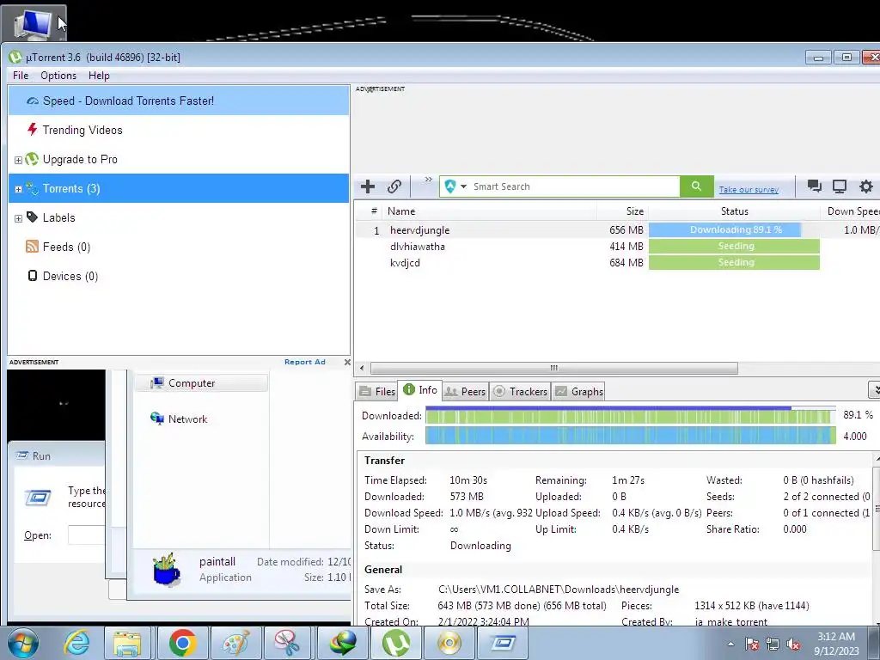Open Preferences via the gear icon
This screenshot has width=880, height=660.
866,186
